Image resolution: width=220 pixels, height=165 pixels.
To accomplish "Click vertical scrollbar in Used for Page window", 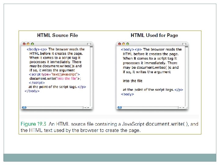I will [x=186, y=76].
